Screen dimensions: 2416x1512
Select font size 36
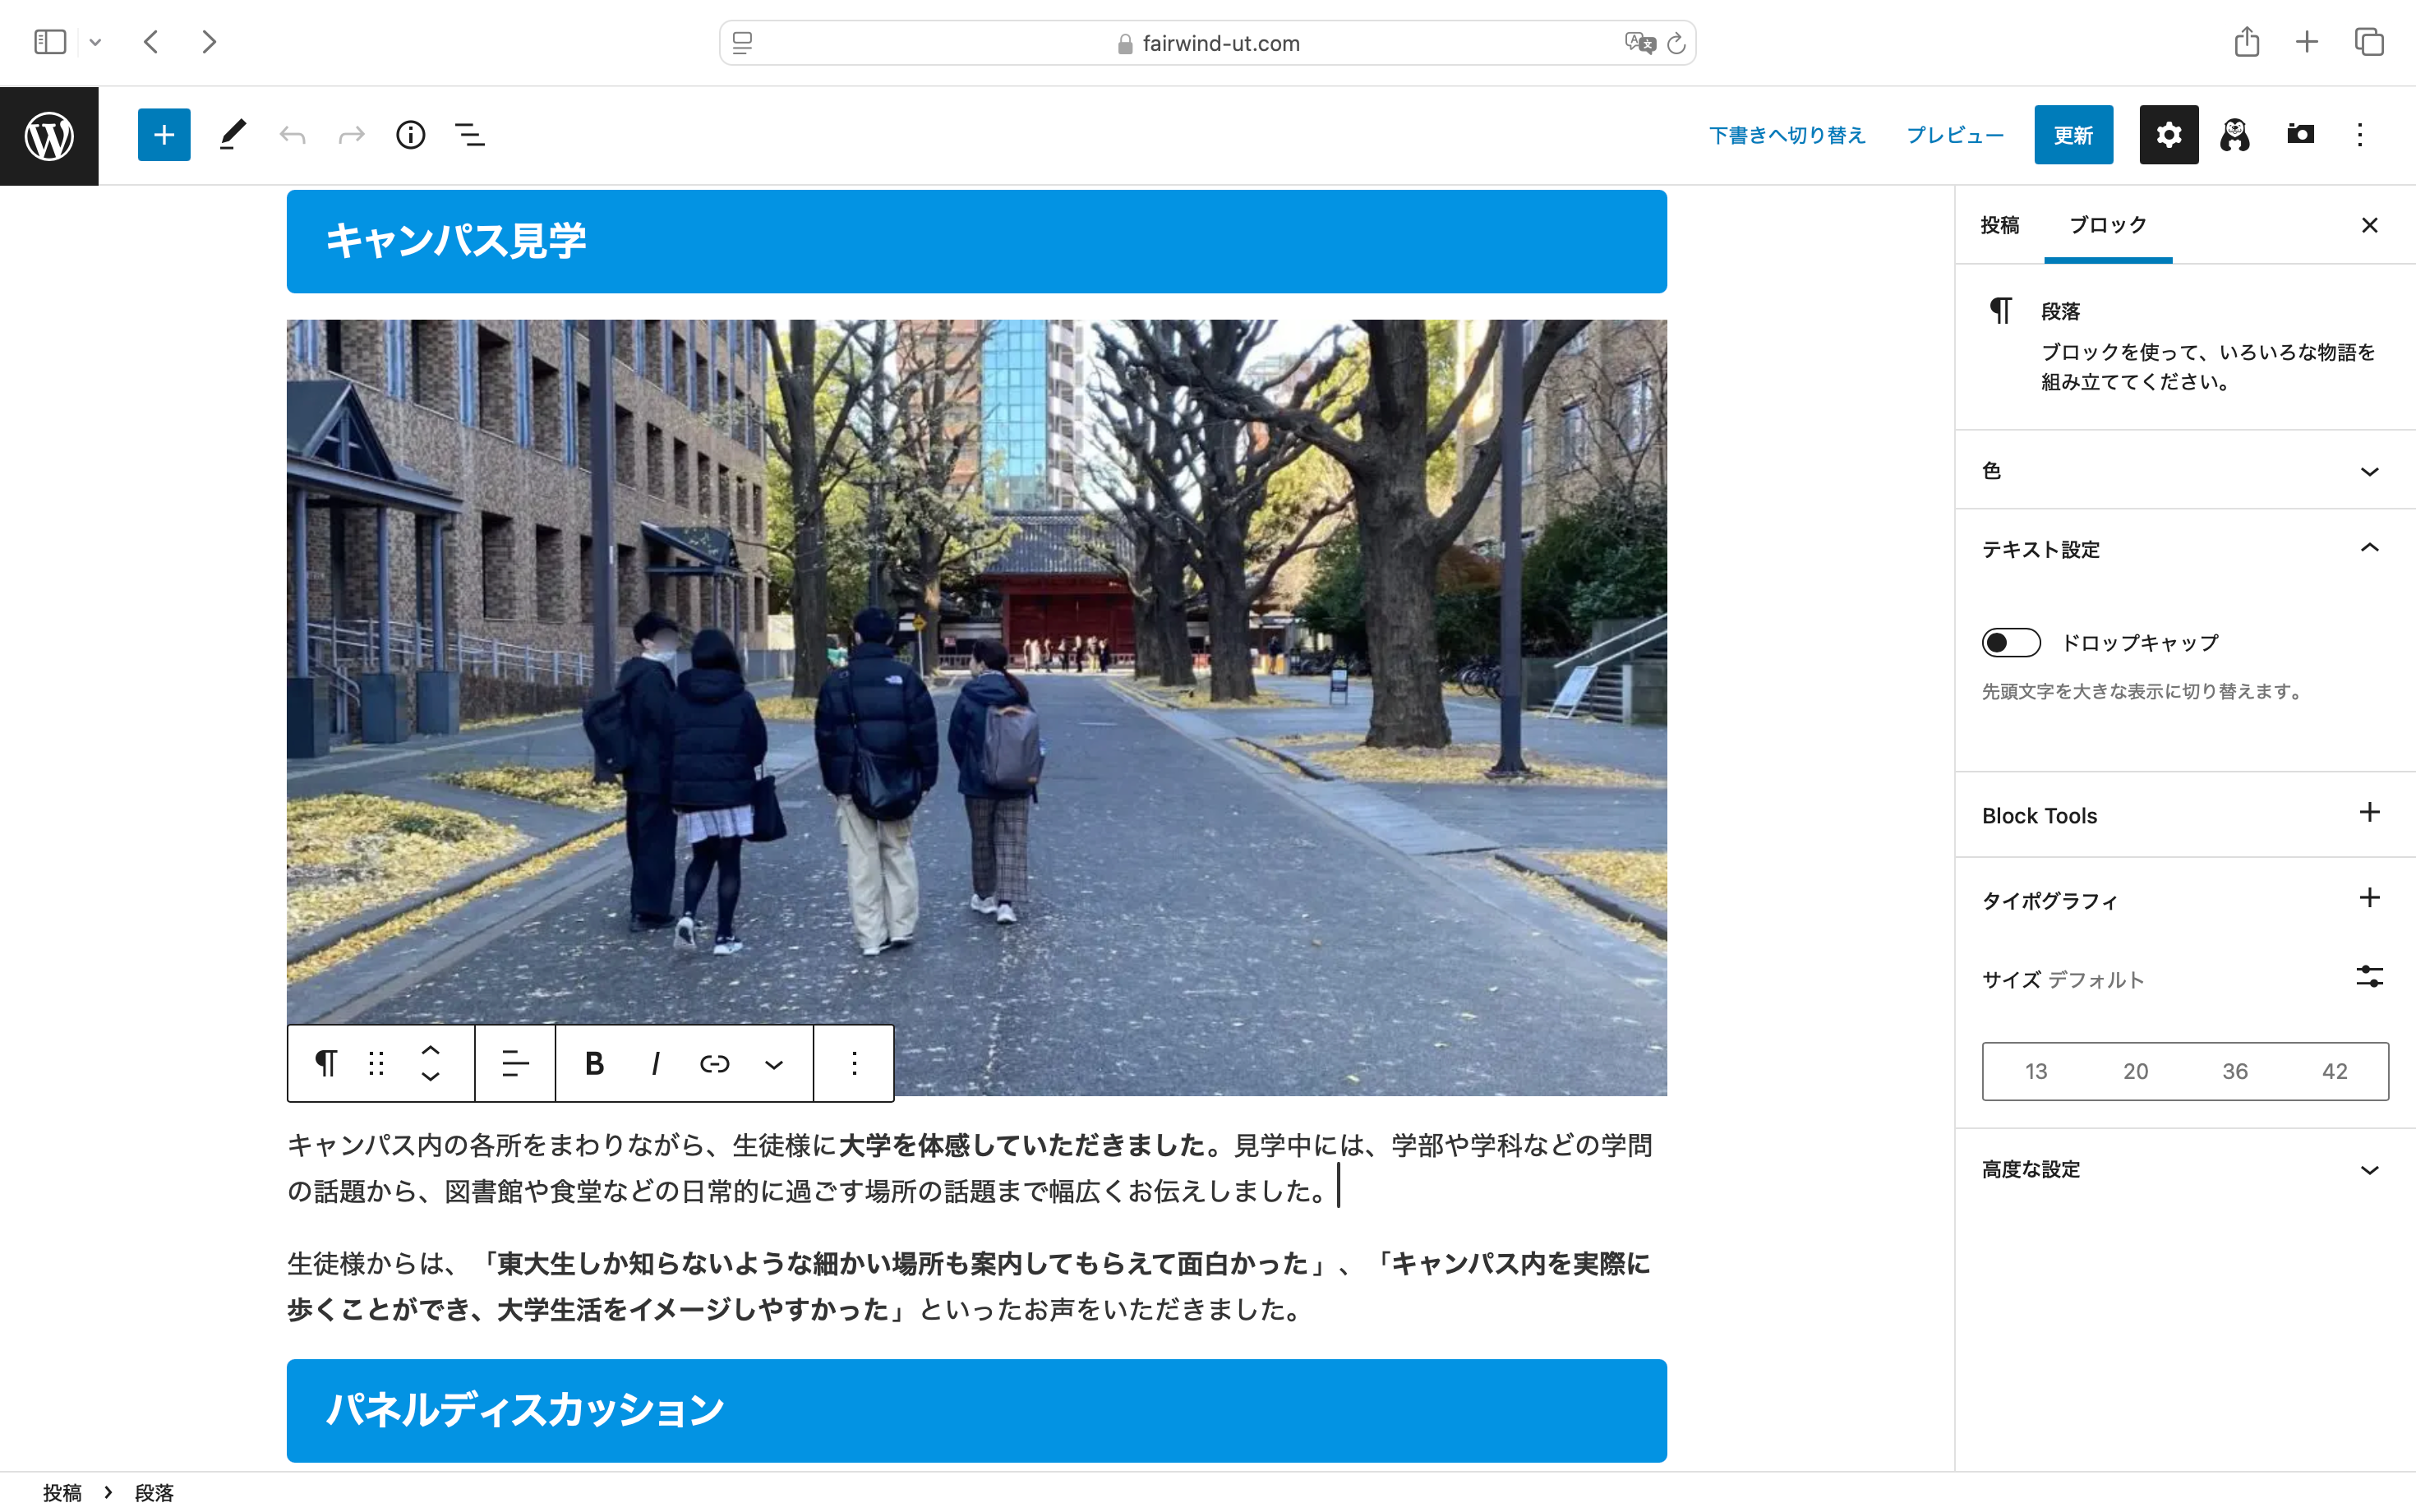(x=2234, y=1070)
